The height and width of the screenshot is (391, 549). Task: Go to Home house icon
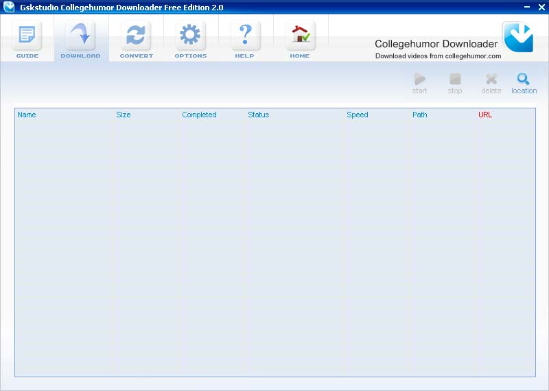click(301, 35)
